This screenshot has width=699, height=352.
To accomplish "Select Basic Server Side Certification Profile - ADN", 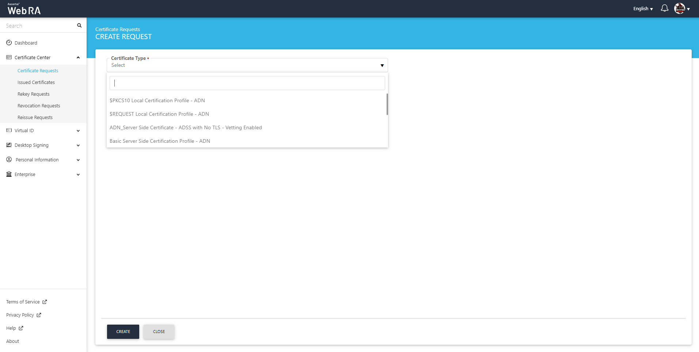I will [x=247, y=141].
